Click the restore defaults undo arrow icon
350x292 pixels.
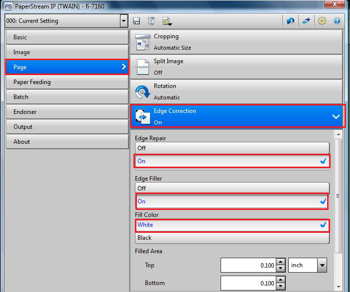click(290, 21)
